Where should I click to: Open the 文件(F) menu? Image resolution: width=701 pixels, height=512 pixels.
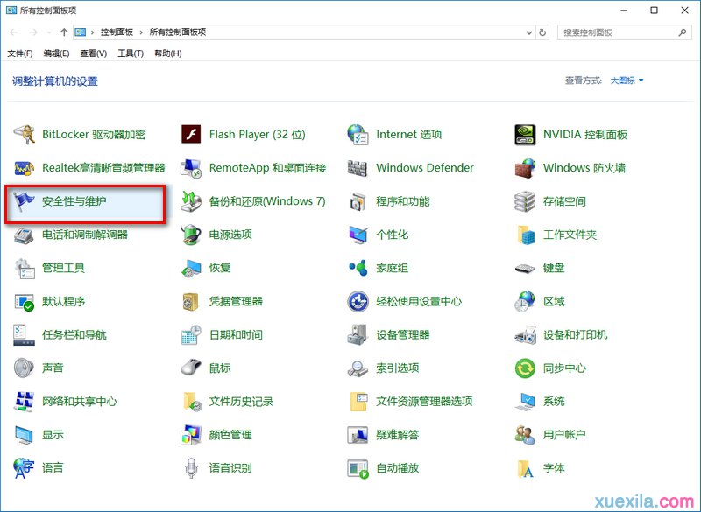(x=20, y=53)
